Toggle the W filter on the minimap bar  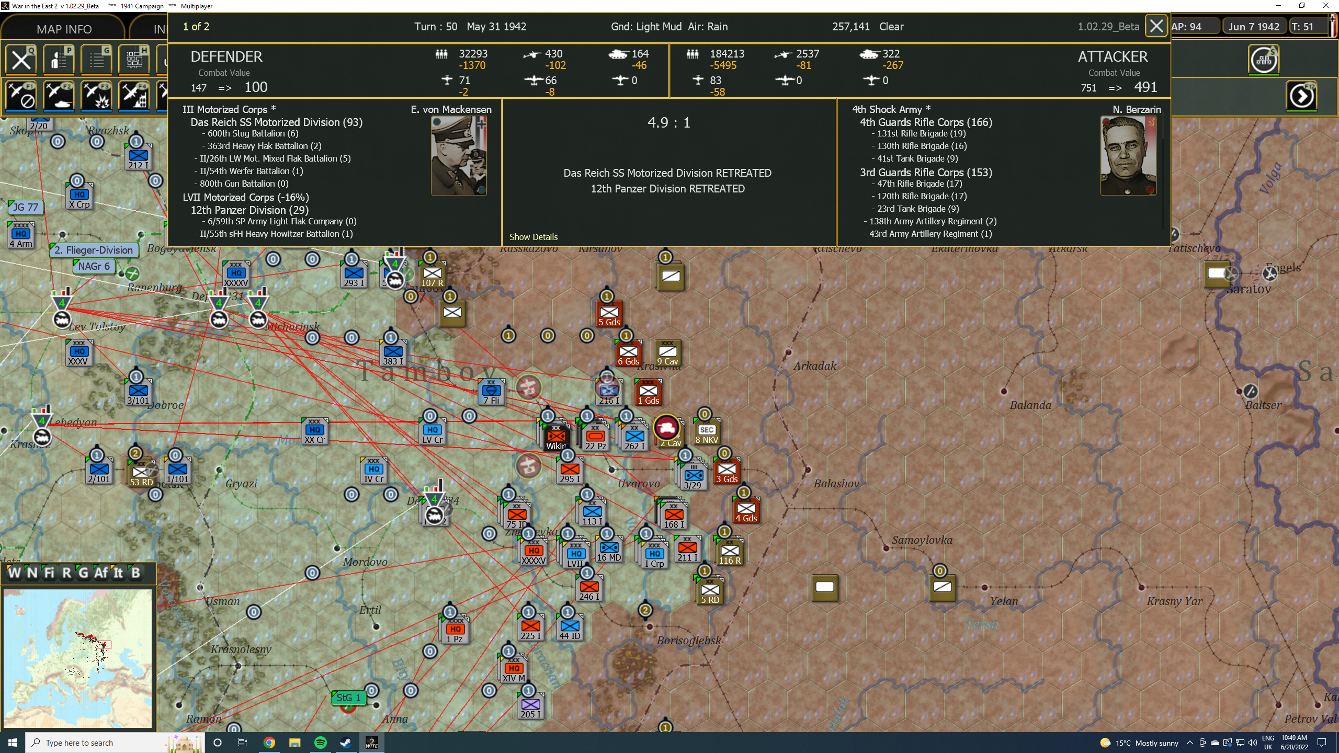(15, 573)
